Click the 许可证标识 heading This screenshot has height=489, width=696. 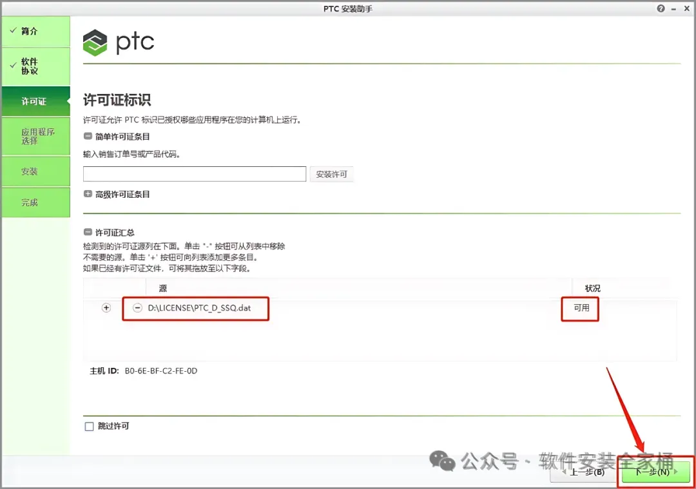[x=117, y=100]
